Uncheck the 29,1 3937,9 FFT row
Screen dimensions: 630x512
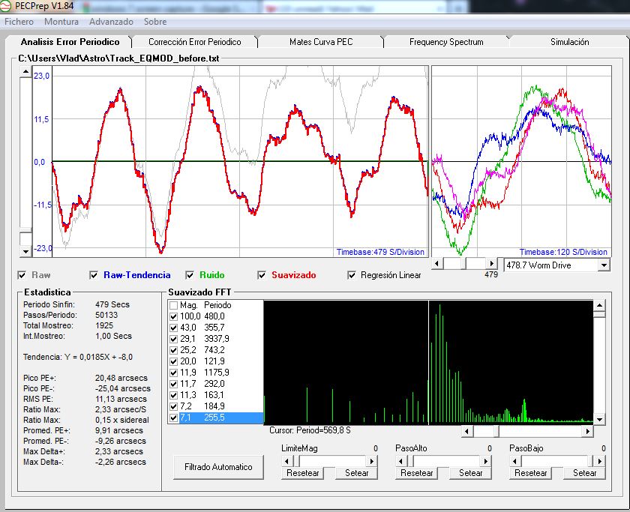[173, 339]
